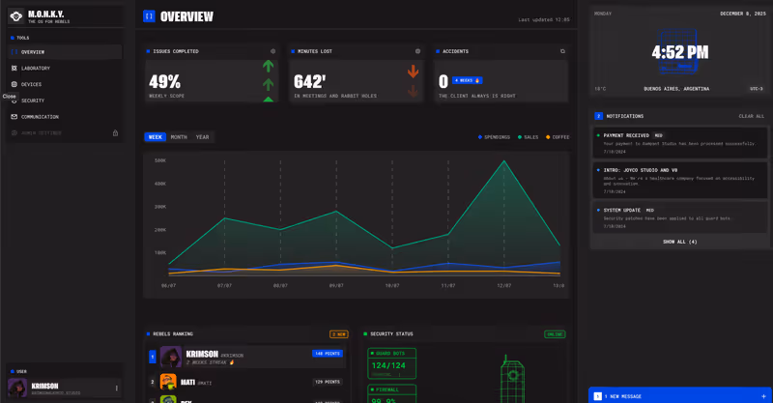Click Show All (4) notifications

[680, 242]
